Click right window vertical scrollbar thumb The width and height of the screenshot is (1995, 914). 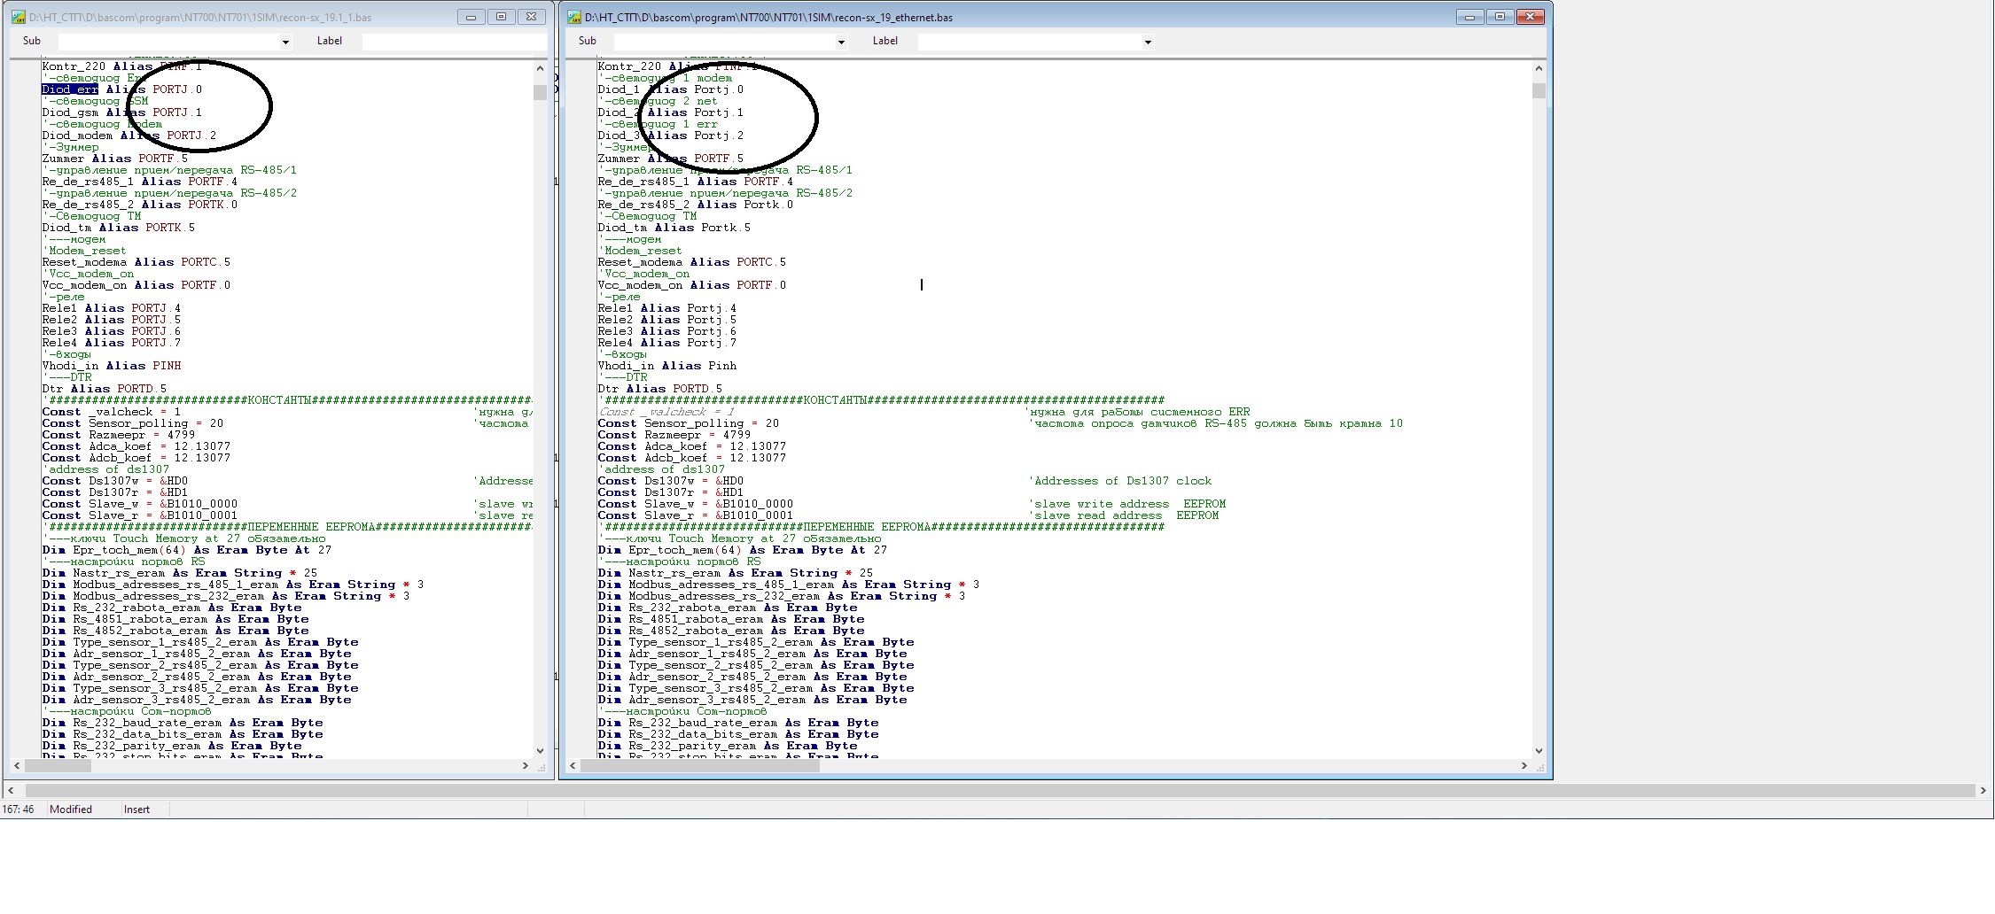(x=1539, y=91)
